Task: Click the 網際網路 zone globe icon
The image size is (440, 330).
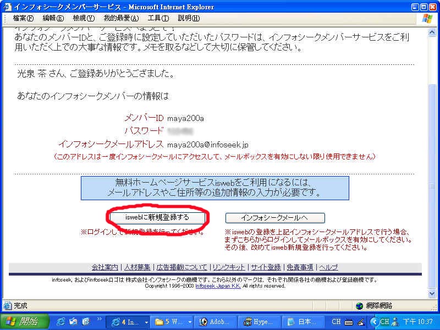Action: (359, 306)
